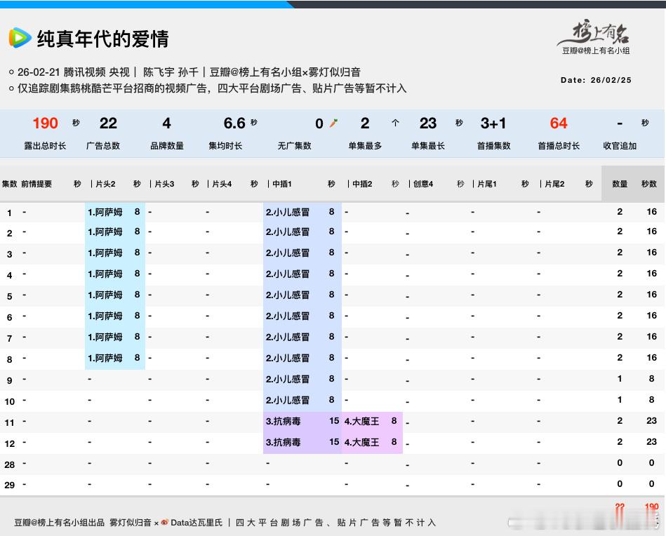This screenshot has height=536, width=666.
Task: Click the 榜上有名 calligraphy logo
Action: (594, 32)
